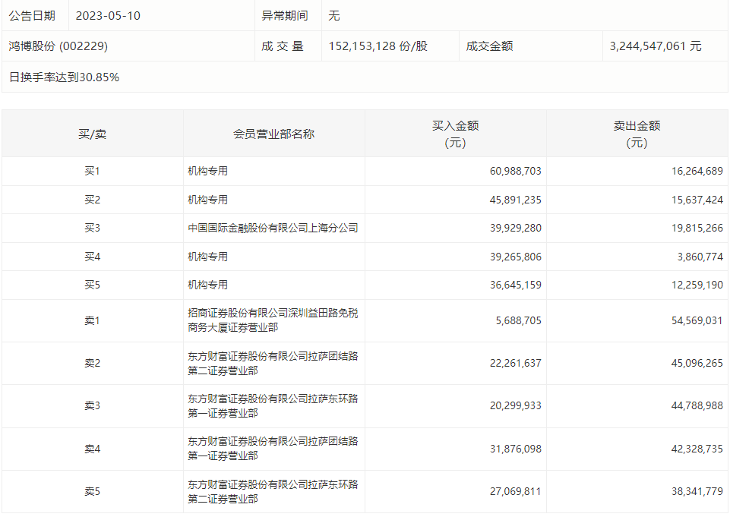The height and width of the screenshot is (517, 730).
Task: Select buy amount 22,261,637
Action: pos(515,364)
